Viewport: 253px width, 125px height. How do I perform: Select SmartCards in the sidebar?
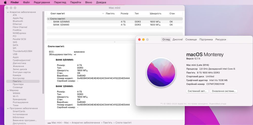pos(19,111)
